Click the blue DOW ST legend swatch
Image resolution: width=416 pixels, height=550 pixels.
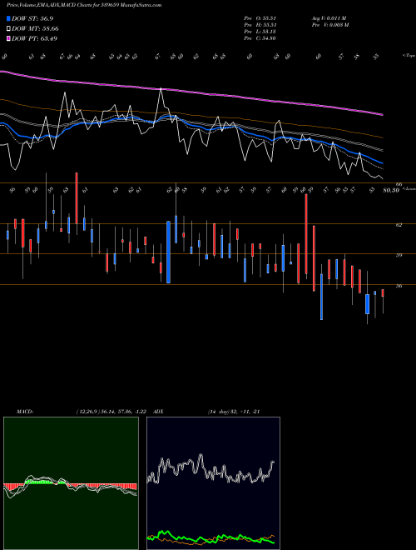(x=9, y=18)
